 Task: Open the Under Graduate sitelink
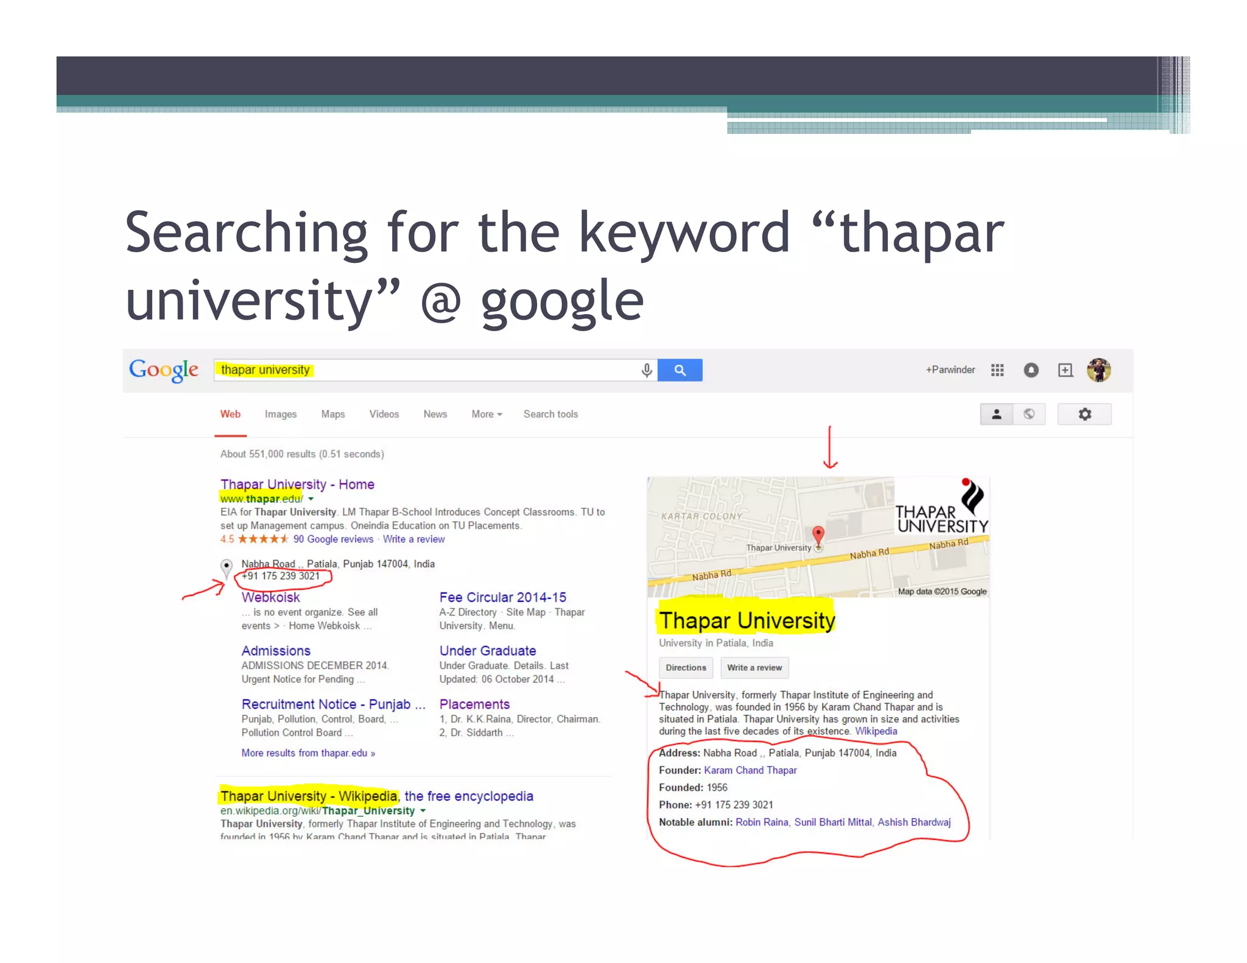tap(488, 651)
